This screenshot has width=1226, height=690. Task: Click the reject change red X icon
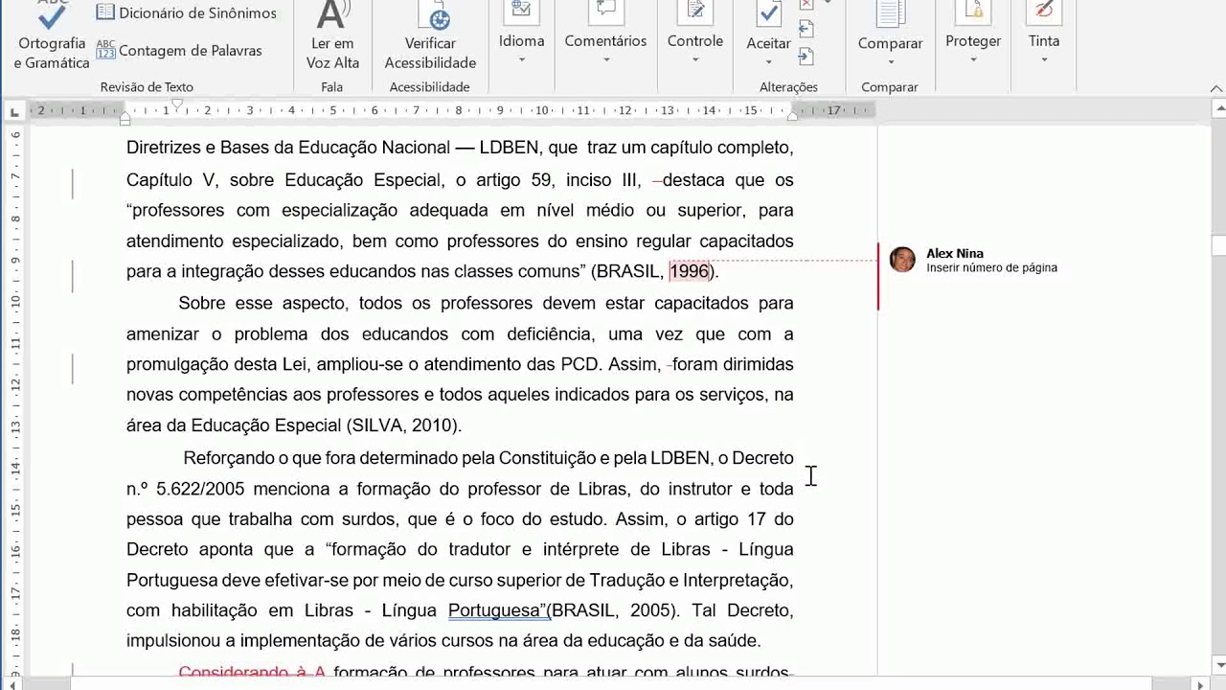click(806, 5)
